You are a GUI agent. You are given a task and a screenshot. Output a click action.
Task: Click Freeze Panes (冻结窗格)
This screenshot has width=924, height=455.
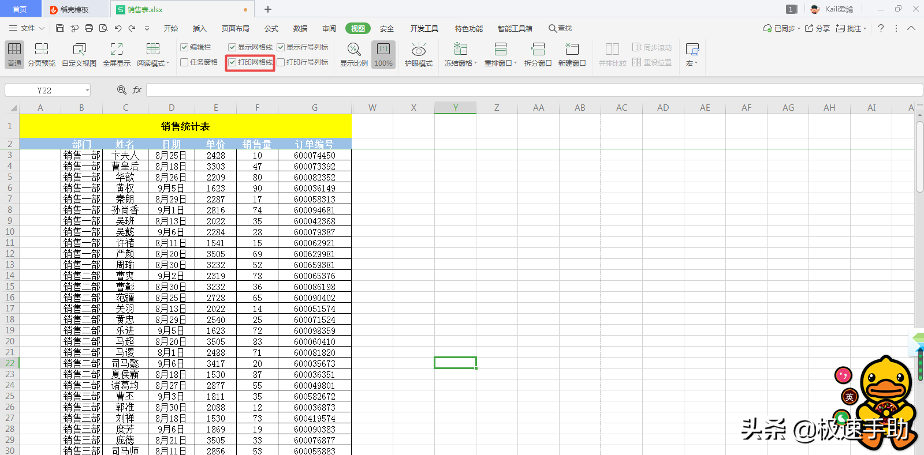click(460, 55)
